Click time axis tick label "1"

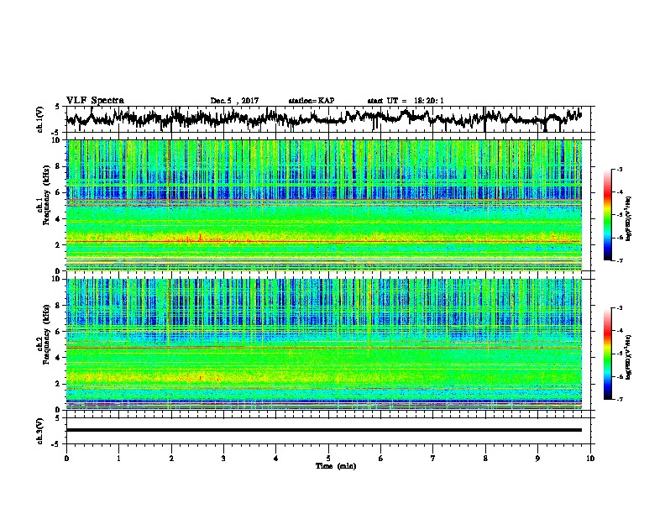coord(118,459)
